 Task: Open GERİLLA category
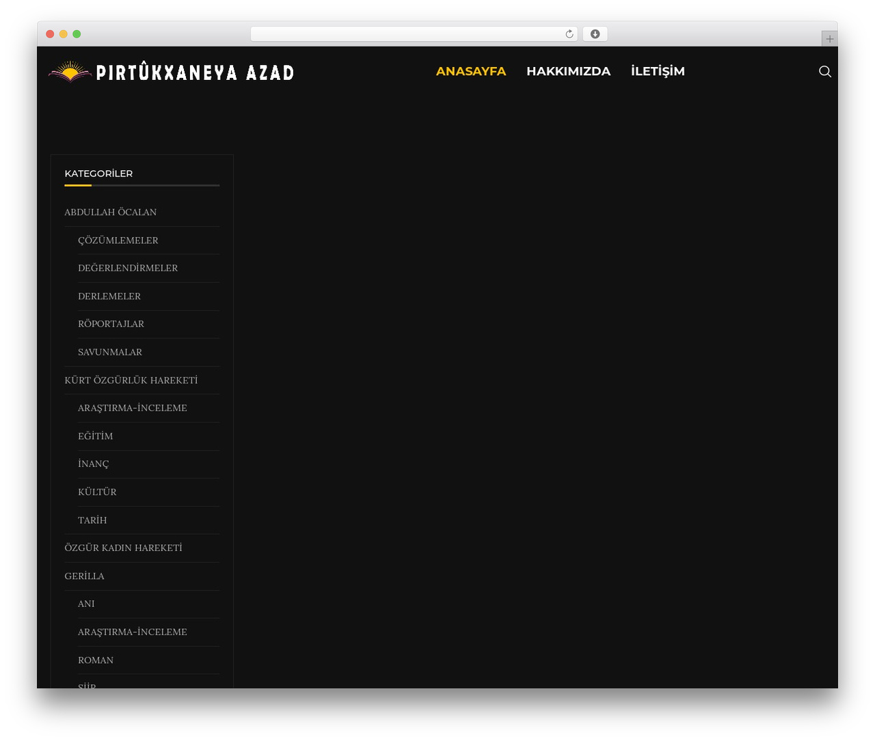85,576
